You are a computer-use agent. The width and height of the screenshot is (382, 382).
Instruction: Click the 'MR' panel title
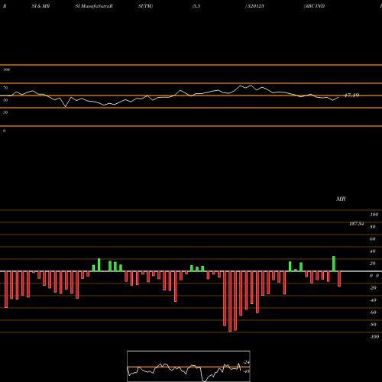click(341, 199)
